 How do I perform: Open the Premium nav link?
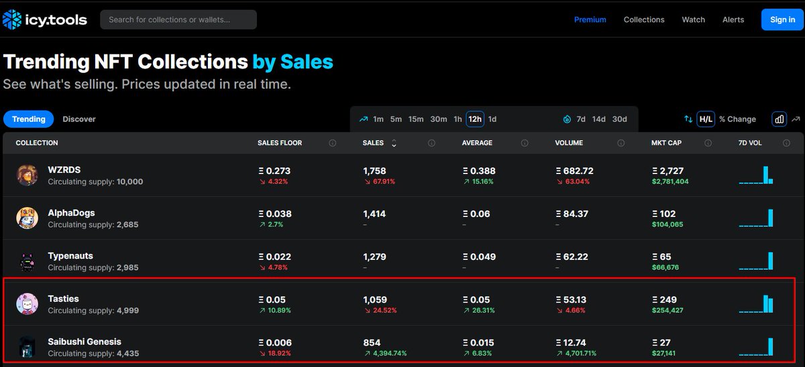pos(590,19)
